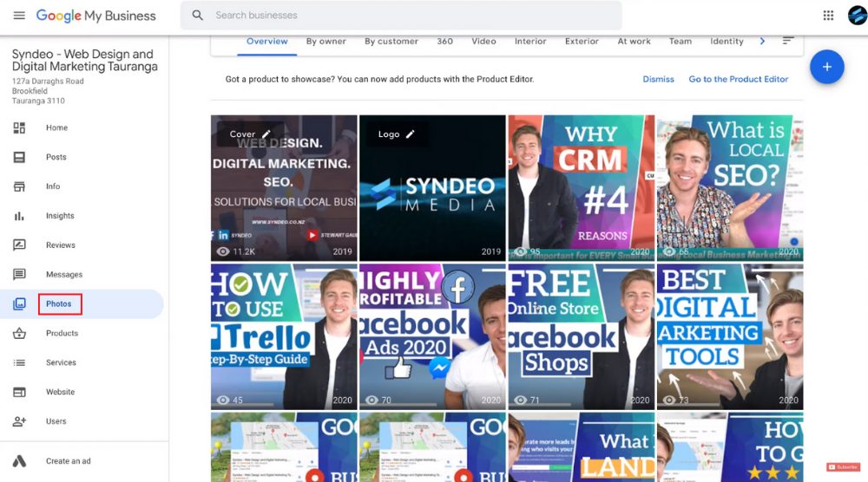The width and height of the screenshot is (868, 482).
Task: Click the blue add photo plus button
Action: coord(827,67)
